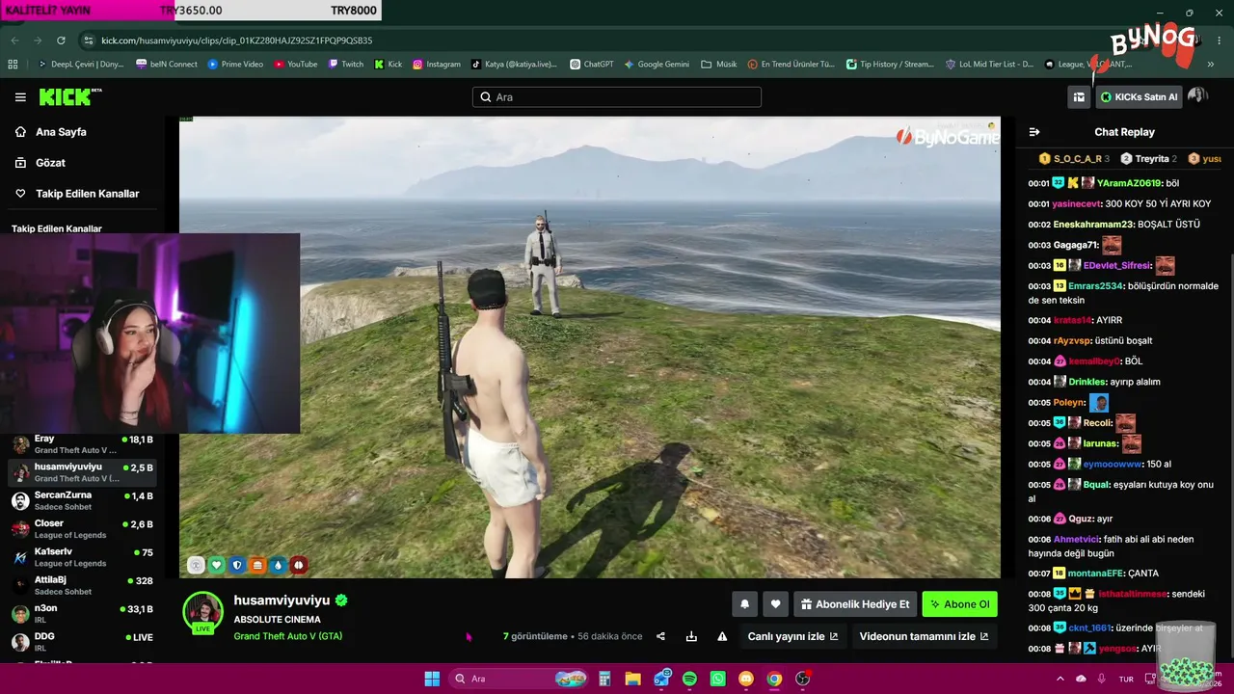The image size is (1234, 694).
Task: Report the clip via the warning icon
Action: [x=722, y=636]
